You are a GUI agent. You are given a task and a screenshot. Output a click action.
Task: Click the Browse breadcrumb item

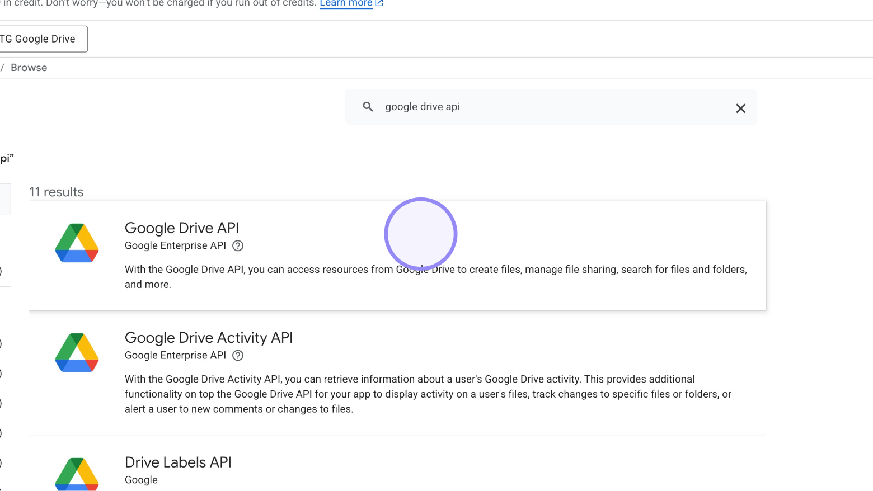point(29,67)
